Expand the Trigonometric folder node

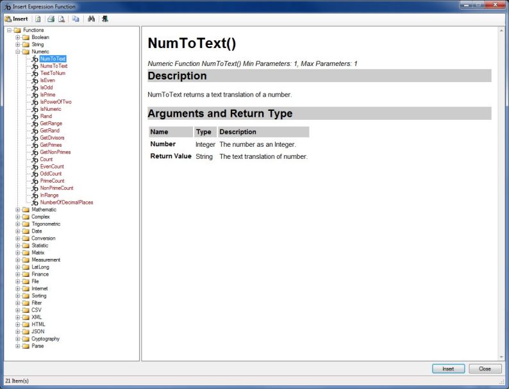pyautogui.click(x=18, y=224)
